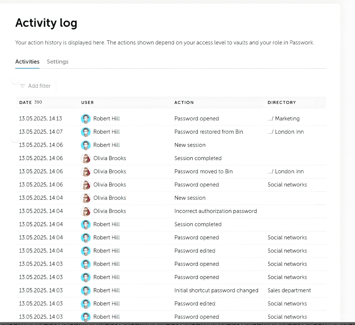Click 'Session completed' by Robert Hill

point(198,224)
